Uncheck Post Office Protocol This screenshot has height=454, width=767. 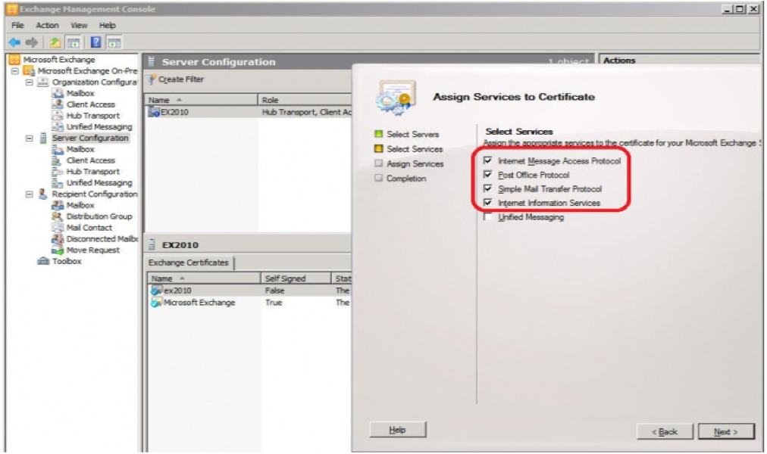(x=487, y=175)
